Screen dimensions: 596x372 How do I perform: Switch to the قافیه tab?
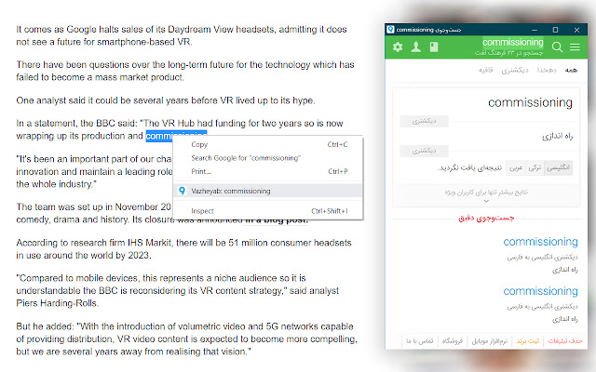click(485, 71)
